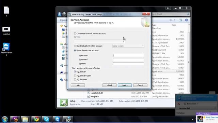The image size is (218, 123).
Task: Select the Setup Information row
Action: coord(168,36)
